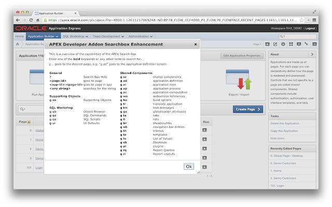Expand the SQL Workshop menu
332x207 pixels.
(x=75, y=36)
